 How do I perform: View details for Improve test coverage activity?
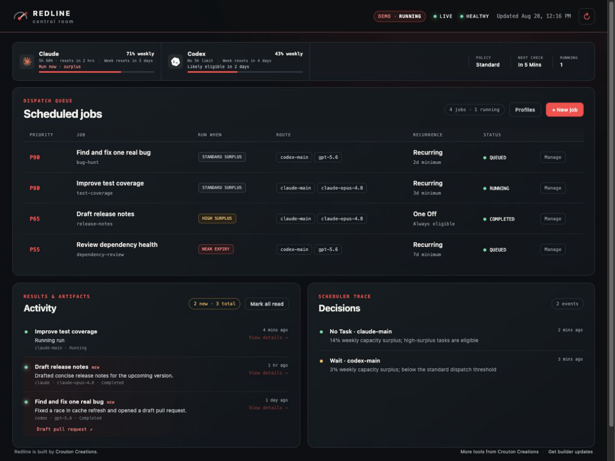coord(268,338)
